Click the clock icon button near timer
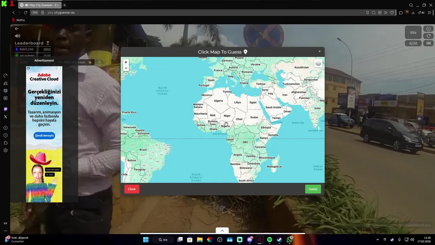The height and width of the screenshot is (245, 435). pyautogui.click(x=429, y=29)
